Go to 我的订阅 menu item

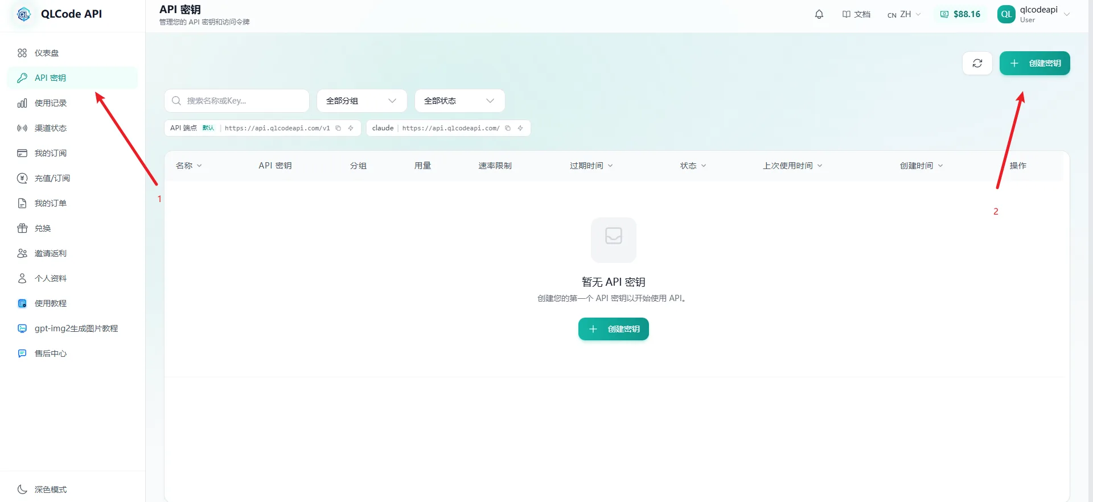pyautogui.click(x=72, y=153)
